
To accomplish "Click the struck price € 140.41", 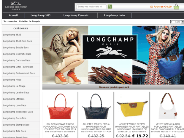I will pyautogui.click(x=168, y=136).
